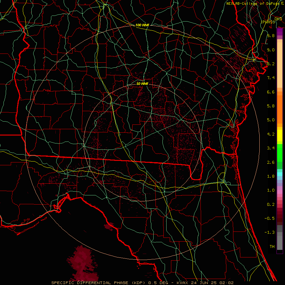Click the pink swatch in the color scale
The image size is (285, 285).
click(x=280, y=192)
